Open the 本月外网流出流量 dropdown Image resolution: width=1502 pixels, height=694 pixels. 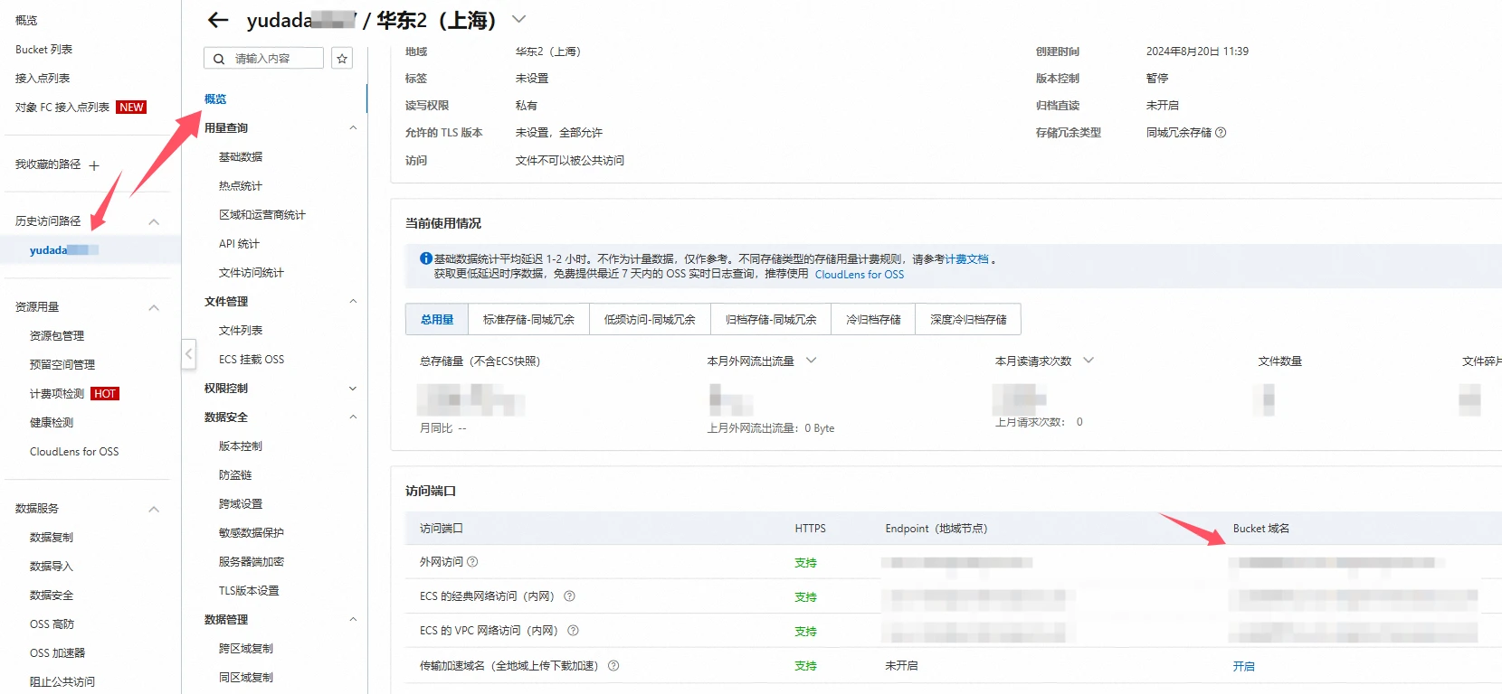(x=812, y=361)
